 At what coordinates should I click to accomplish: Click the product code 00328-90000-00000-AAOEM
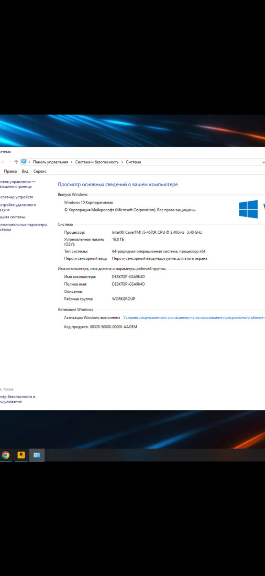click(113, 327)
